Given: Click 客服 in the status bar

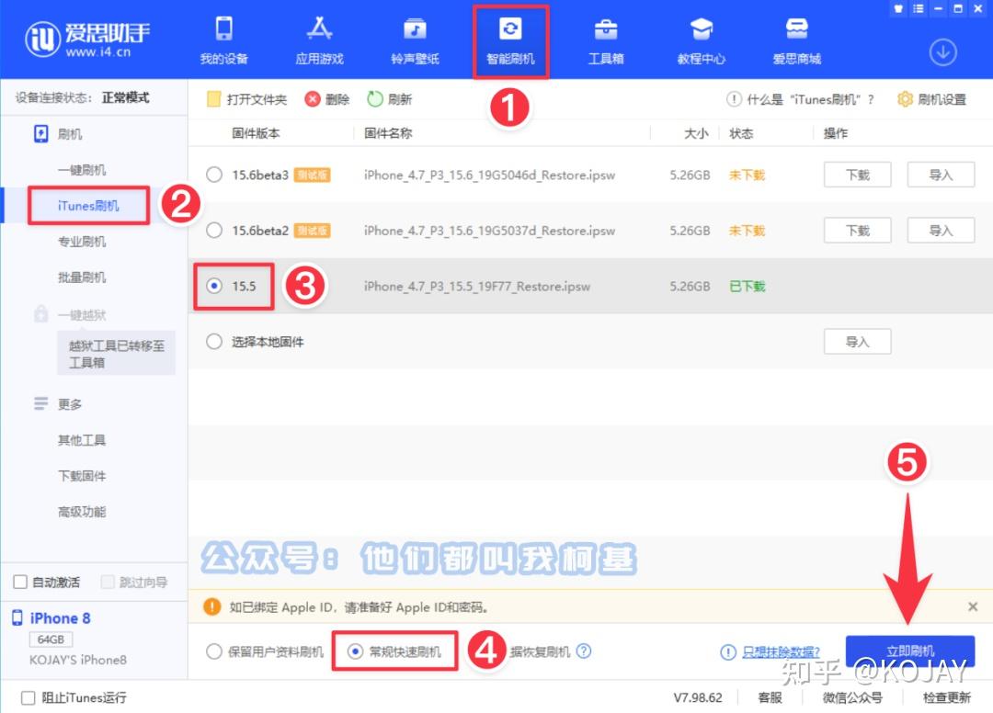Looking at the screenshot, I should [770, 697].
